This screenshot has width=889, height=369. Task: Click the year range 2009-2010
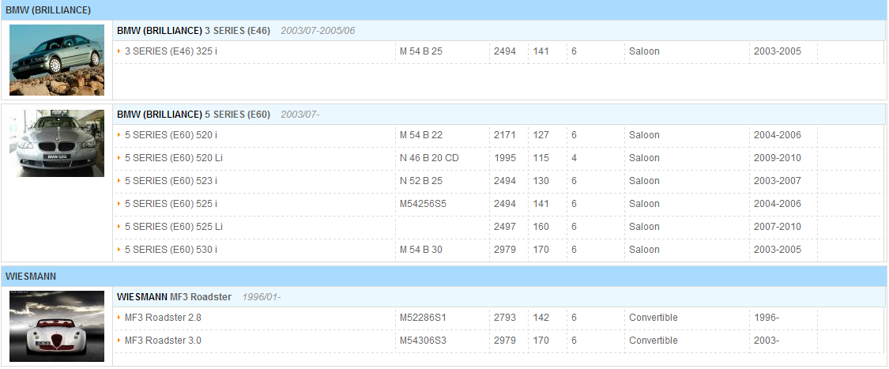[x=778, y=158]
